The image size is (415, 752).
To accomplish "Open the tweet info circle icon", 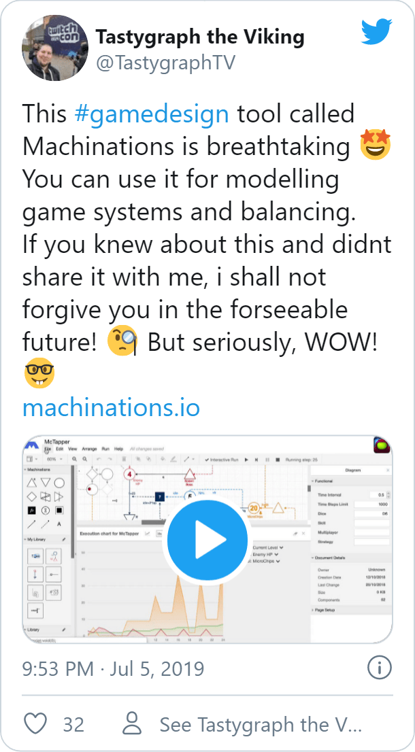I will (379, 667).
